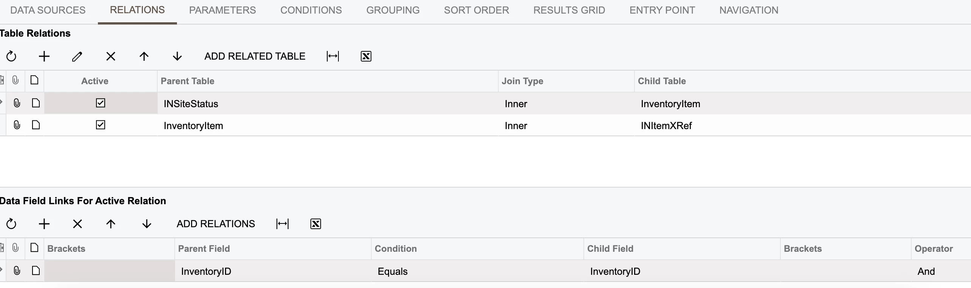Screen dimensions: 971x288
Task: Export Table Relations to Excel
Action: (366, 57)
